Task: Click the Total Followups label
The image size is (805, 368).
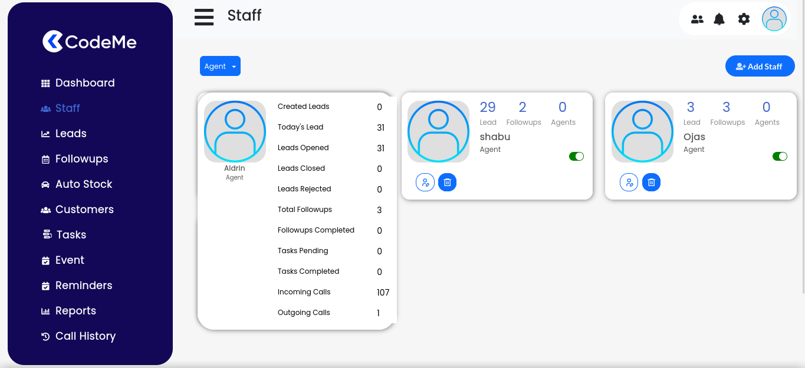Action: pos(305,210)
